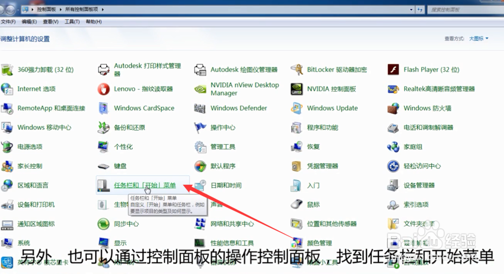Click the 性能信息和工具 link
Image resolution: width=504 pixels, height=274 pixels.
[232, 243]
